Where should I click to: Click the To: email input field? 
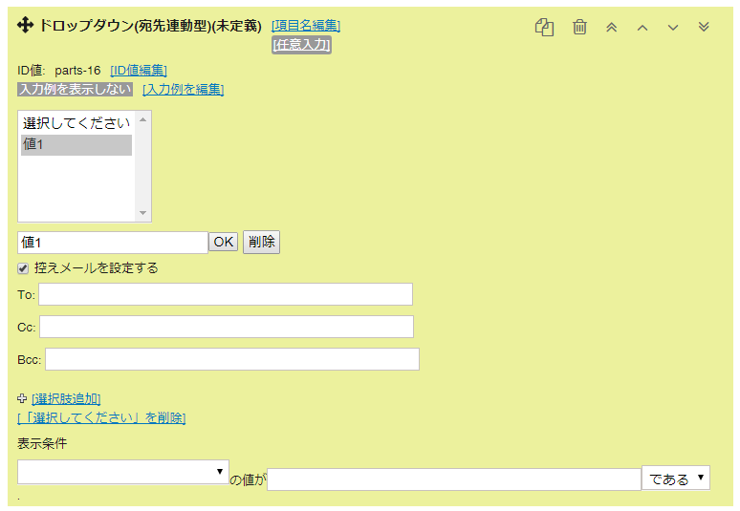click(226, 294)
